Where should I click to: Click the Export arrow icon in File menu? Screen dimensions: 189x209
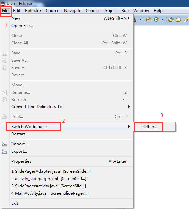4,152
